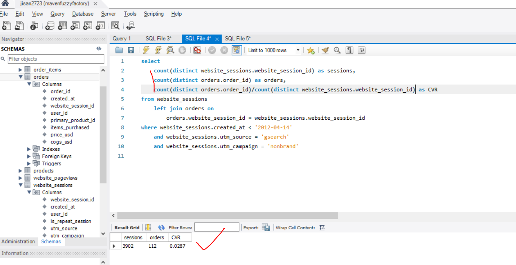Click the Filter Rows input field
Screen dimensions: 516x265
[217, 227]
